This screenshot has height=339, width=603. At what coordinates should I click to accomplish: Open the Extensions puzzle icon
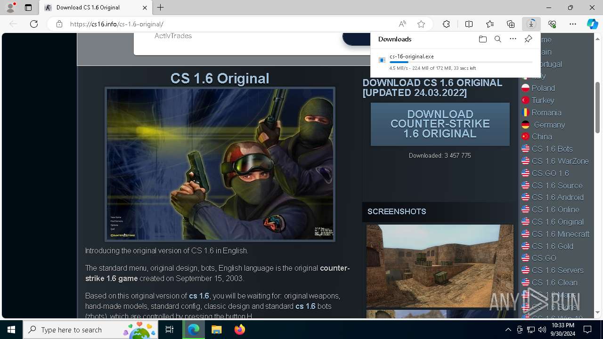[x=446, y=24]
